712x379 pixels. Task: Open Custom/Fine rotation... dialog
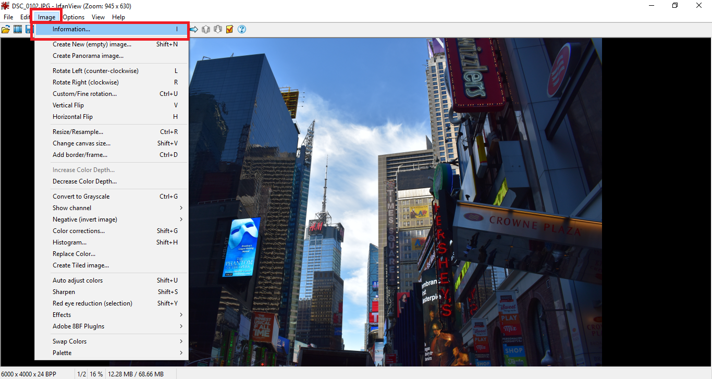[111, 94]
